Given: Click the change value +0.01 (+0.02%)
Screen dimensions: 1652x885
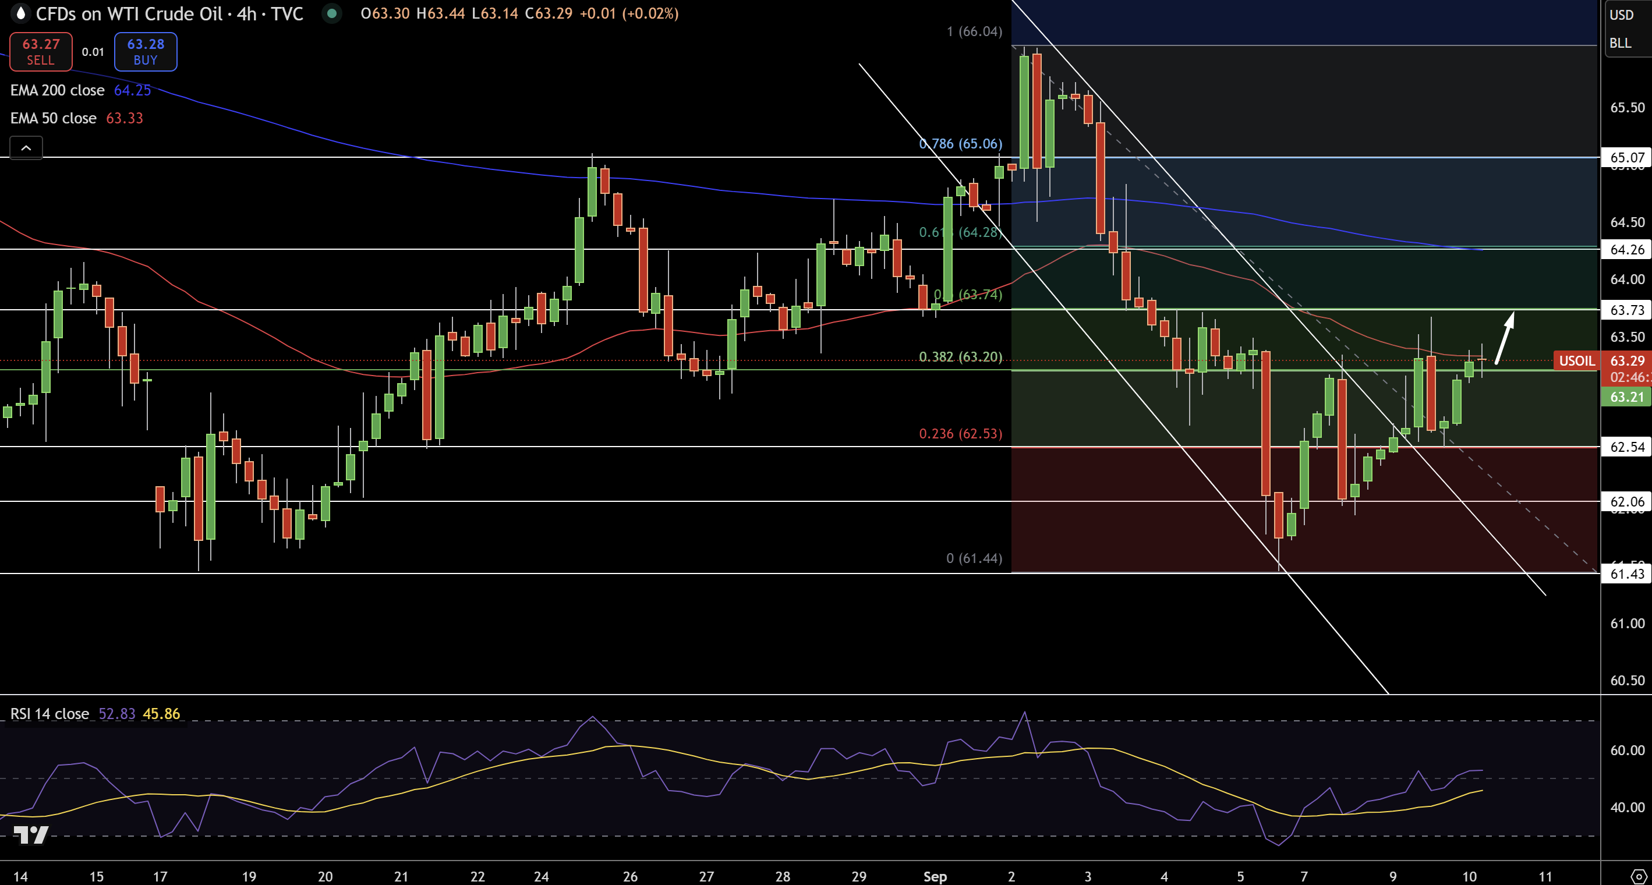Looking at the screenshot, I should click(629, 13).
